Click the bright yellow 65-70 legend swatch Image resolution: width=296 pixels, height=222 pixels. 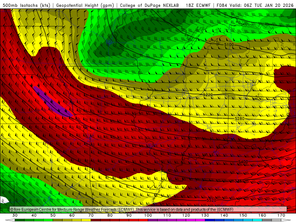point(86,220)
